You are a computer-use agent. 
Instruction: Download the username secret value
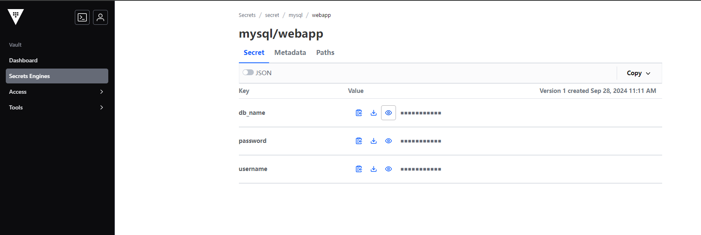(374, 169)
